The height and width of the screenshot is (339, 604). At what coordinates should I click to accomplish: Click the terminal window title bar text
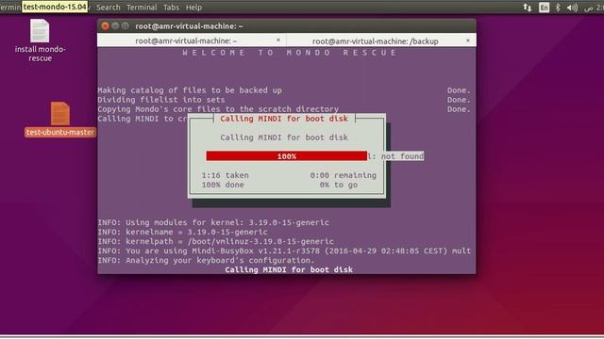tap(189, 26)
